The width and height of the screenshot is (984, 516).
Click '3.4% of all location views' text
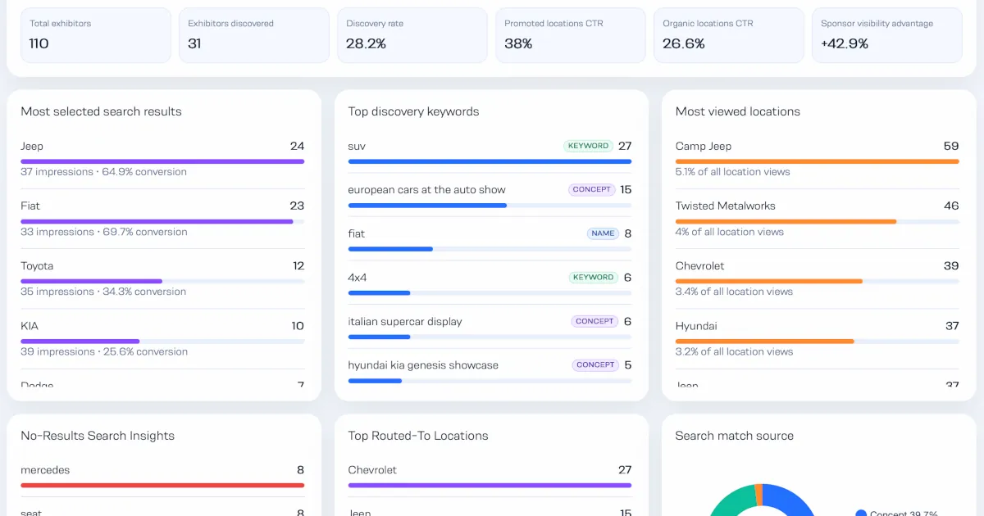[734, 292]
